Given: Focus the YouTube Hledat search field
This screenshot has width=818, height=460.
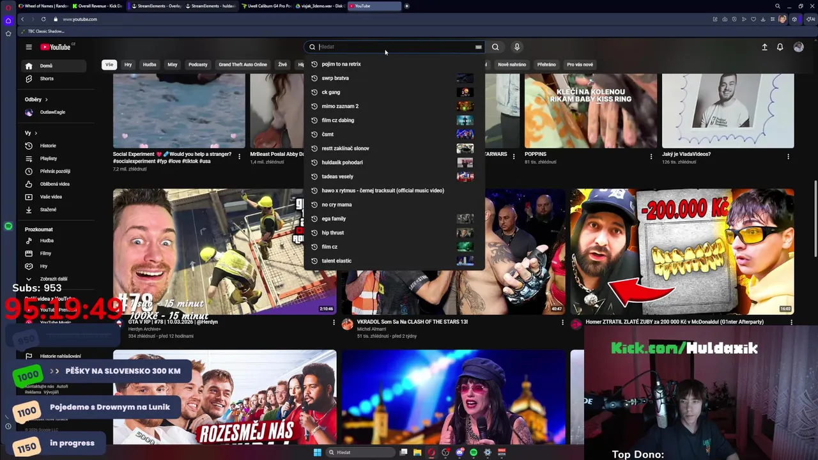Looking at the screenshot, I should (395, 47).
